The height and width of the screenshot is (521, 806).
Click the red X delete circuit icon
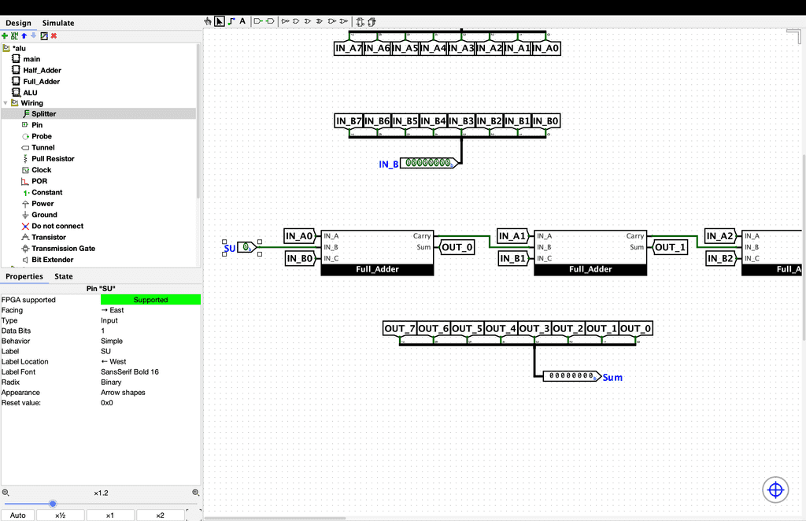pos(54,35)
